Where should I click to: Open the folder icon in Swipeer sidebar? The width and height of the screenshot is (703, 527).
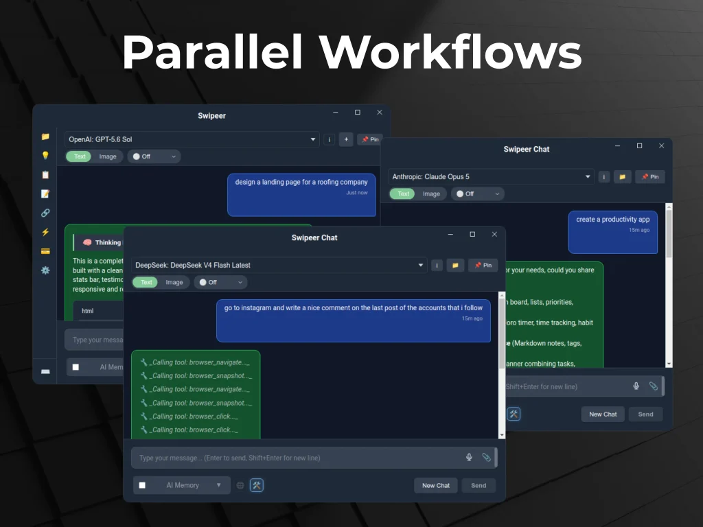(45, 137)
